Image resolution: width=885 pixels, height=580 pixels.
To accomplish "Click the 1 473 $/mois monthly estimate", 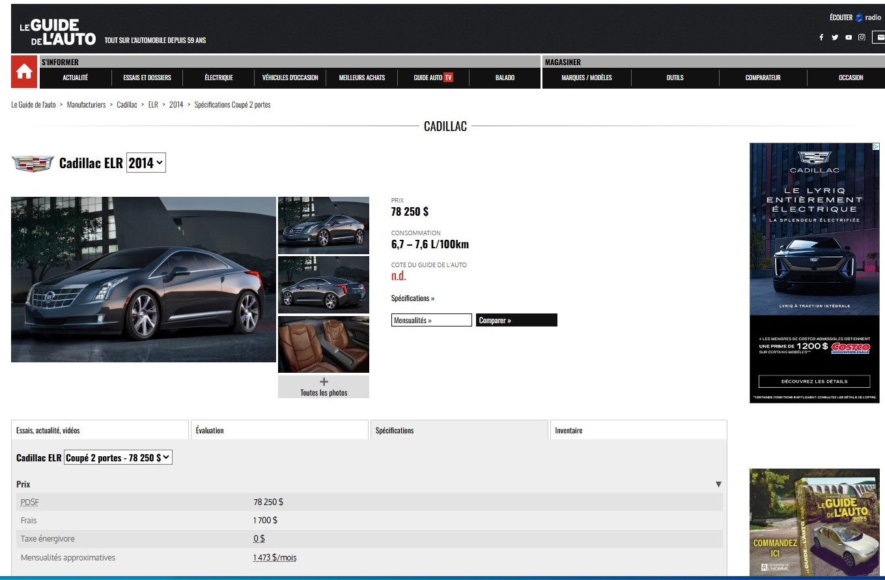I will 275,557.
